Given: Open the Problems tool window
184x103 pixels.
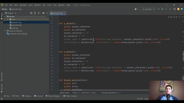Looking at the screenshot, I should [x=26, y=96].
